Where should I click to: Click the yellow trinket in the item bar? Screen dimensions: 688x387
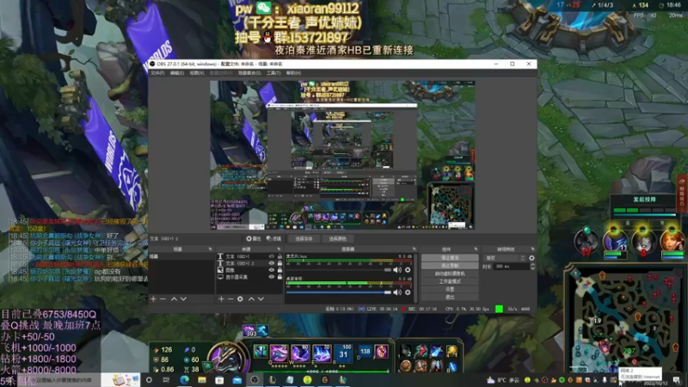(451, 351)
